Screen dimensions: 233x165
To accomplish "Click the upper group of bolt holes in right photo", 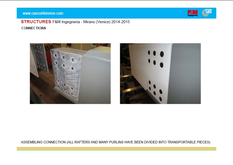I will pyautogui.click(x=155, y=58).
